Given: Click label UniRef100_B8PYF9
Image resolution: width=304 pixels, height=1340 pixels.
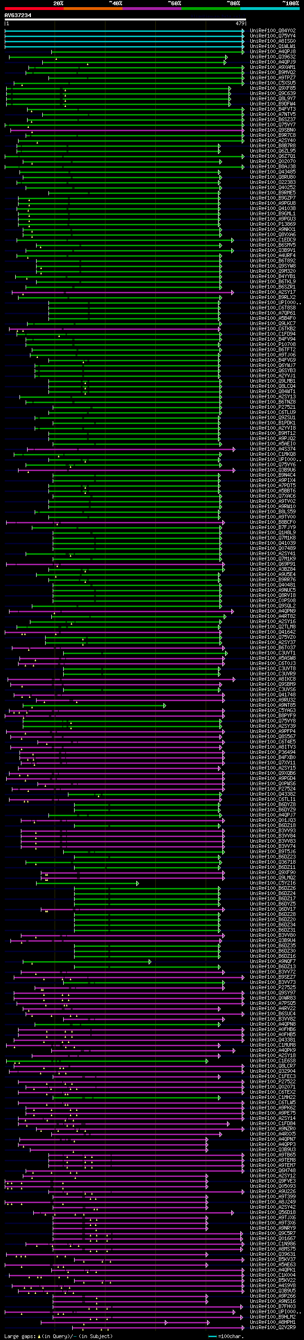Looking at the screenshot, I should [273, 716].
